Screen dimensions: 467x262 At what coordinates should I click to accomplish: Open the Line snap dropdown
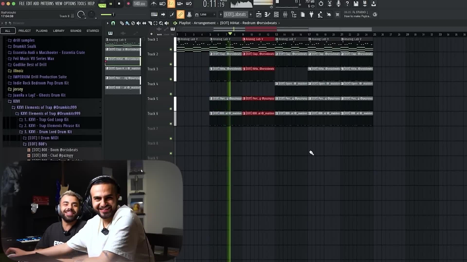[203, 15]
